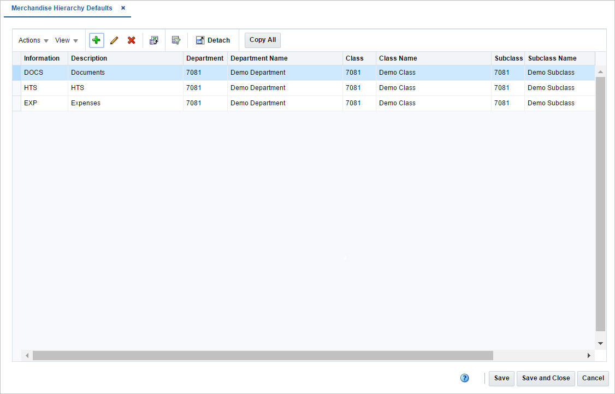Click the row selector of the HTS row

(17, 88)
